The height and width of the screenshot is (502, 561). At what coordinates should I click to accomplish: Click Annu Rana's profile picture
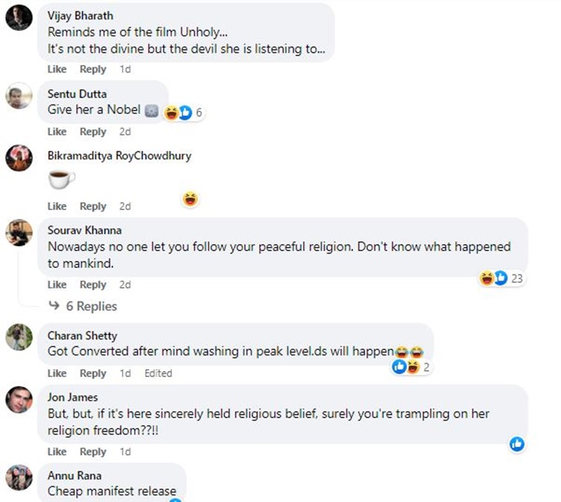click(x=18, y=477)
